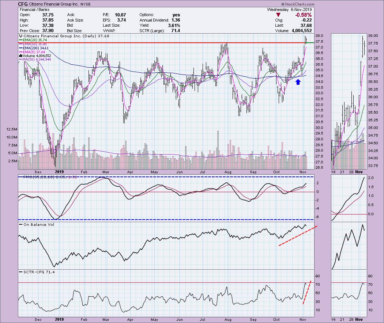The height and width of the screenshot is (323, 384).
Task: Click the candlestick icon beside the daily chart title
Action: pyautogui.click(x=21, y=36)
